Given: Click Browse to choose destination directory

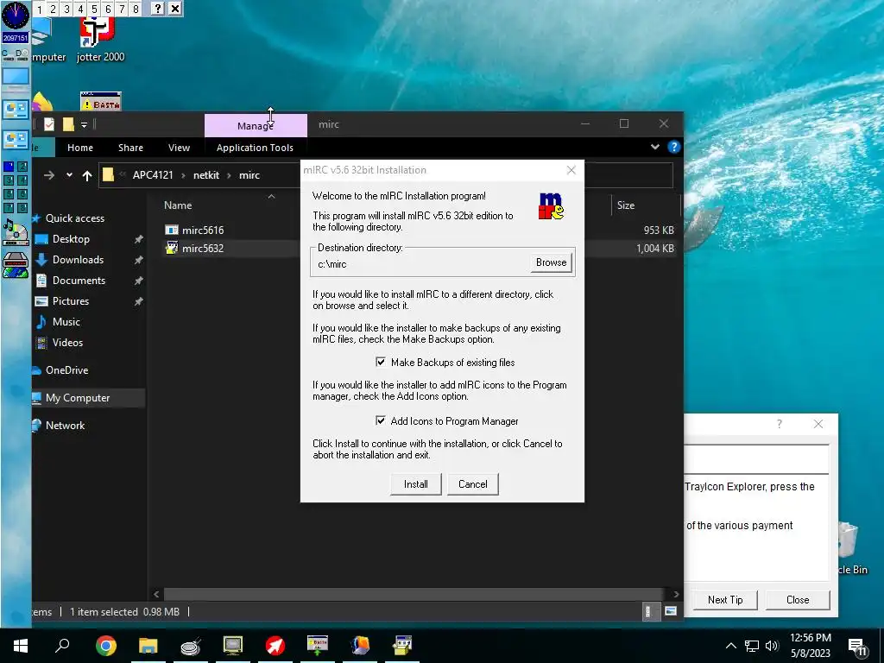Looking at the screenshot, I should tap(551, 262).
